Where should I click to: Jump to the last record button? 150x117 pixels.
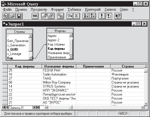(38, 107)
